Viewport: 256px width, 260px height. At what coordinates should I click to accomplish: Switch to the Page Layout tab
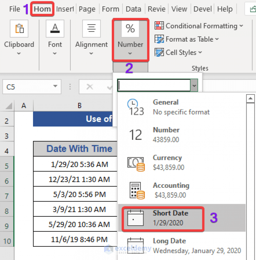point(87,9)
